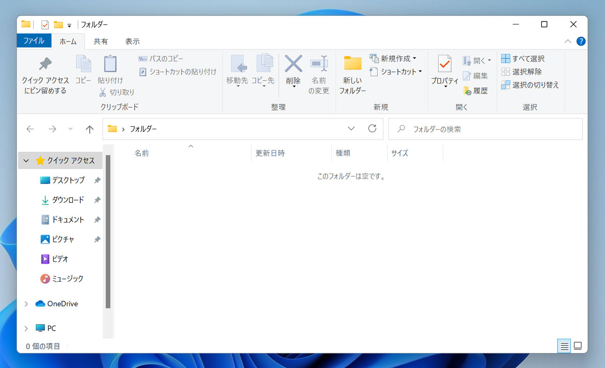Click パスのコピー in the ribbon
Image resolution: width=605 pixels, height=368 pixels.
[x=161, y=59]
